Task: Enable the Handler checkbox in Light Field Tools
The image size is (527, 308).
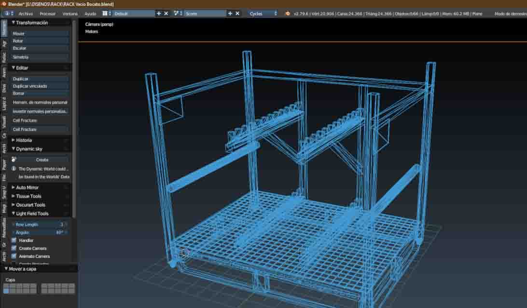Action: point(14,240)
